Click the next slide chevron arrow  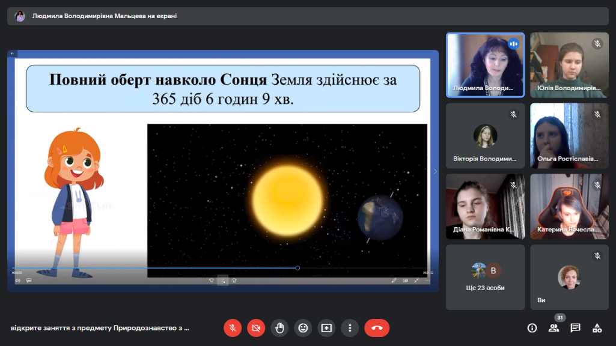435,171
